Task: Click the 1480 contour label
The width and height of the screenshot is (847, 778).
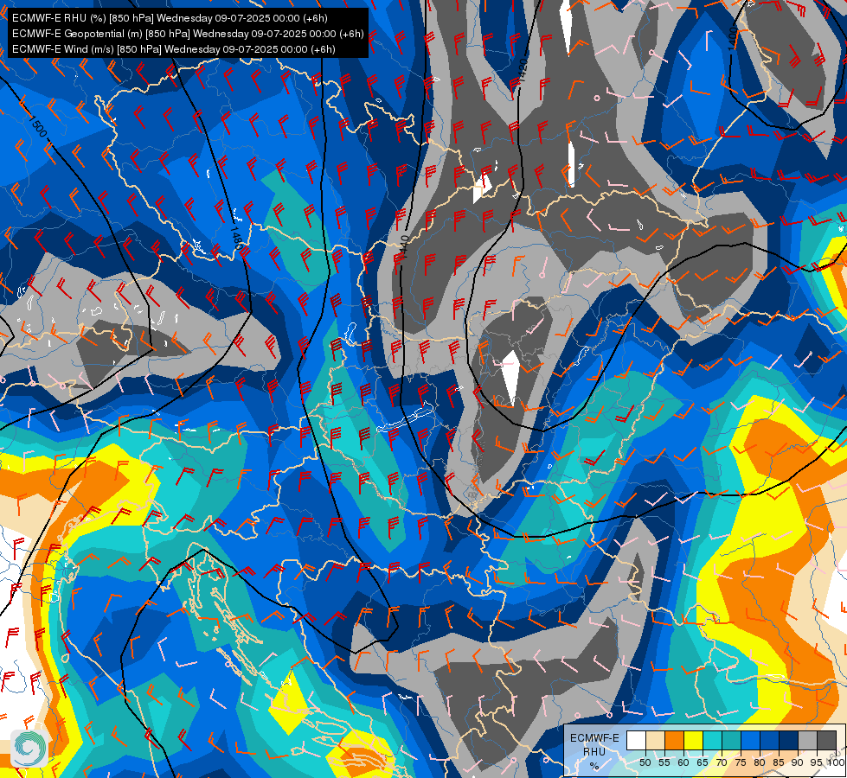Action: [235, 237]
